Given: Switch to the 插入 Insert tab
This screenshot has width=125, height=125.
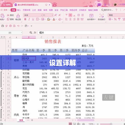Looking at the screenshot, I should [19, 10].
